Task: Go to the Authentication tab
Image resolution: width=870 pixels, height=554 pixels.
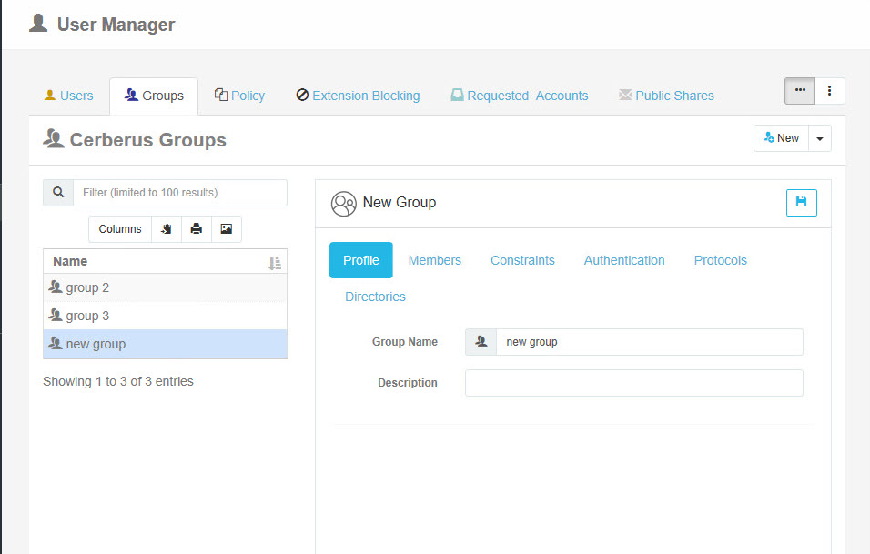Action: coord(624,260)
